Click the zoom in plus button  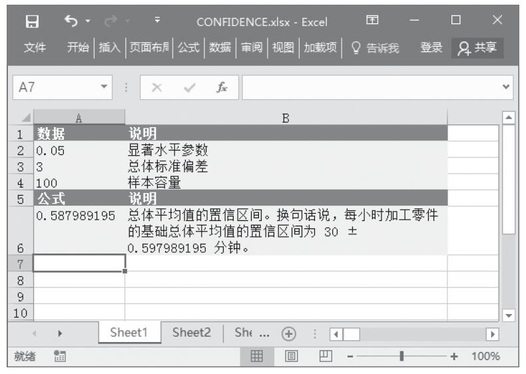[x=455, y=357]
